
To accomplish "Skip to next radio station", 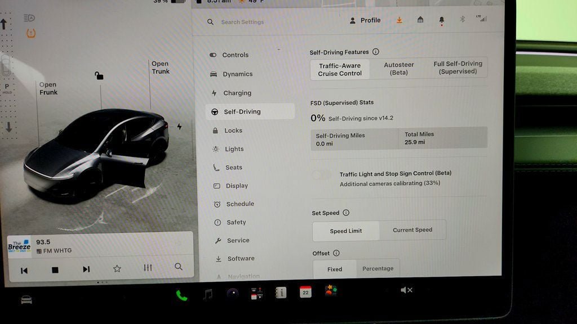I will coord(86,269).
